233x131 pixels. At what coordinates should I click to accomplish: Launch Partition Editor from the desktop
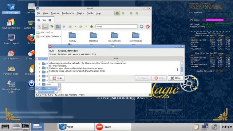(11, 70)
